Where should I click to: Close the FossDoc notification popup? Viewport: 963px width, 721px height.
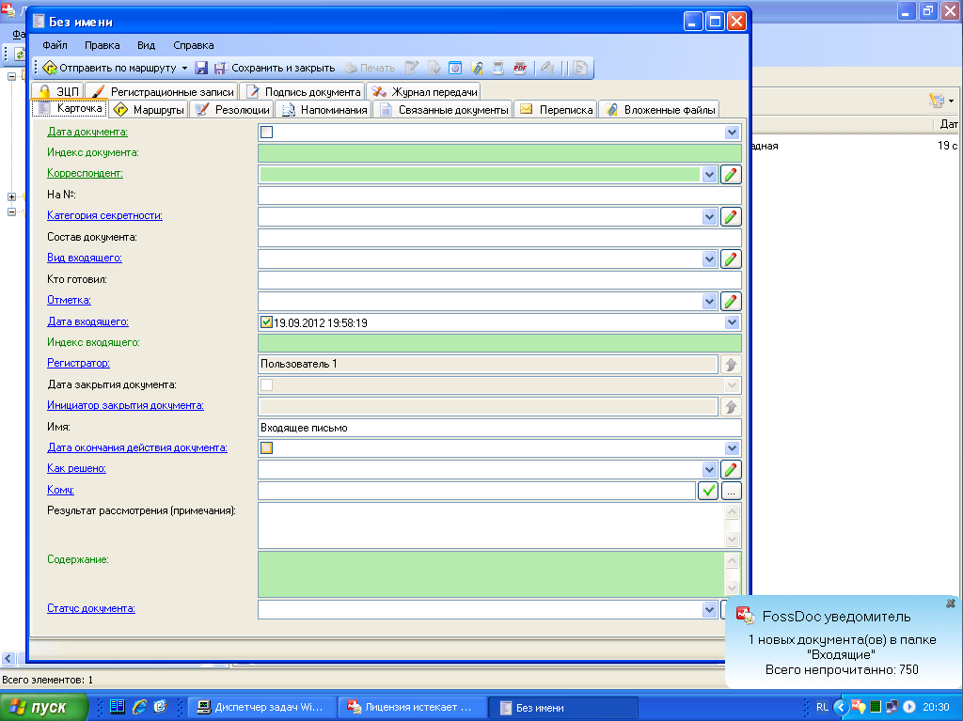pos(950,603)
